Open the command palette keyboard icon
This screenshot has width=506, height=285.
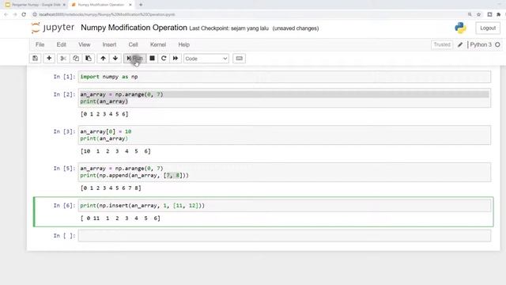tap(239, 59)
